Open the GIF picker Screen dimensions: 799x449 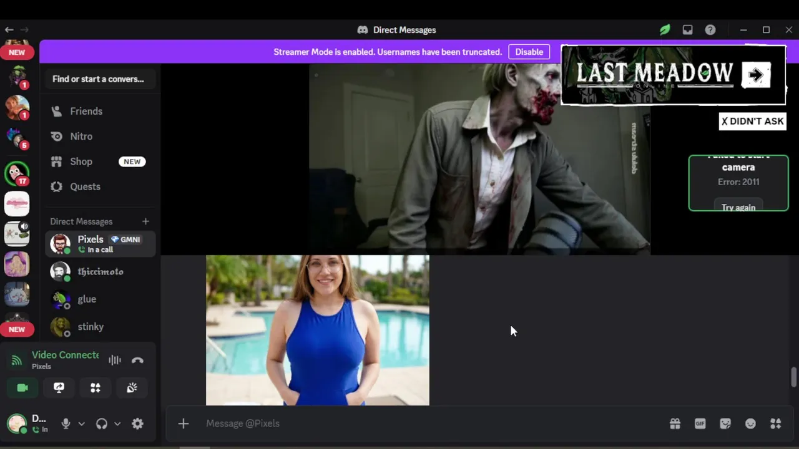pos(700,423)
